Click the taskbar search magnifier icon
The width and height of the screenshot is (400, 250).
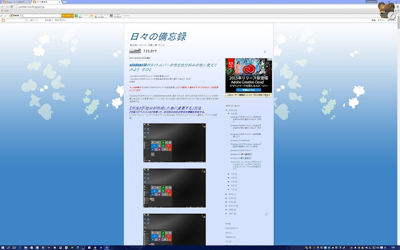[8, 247]
